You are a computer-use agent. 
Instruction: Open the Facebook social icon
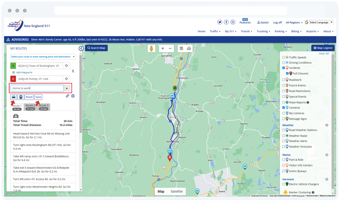[x=226, y=22]
